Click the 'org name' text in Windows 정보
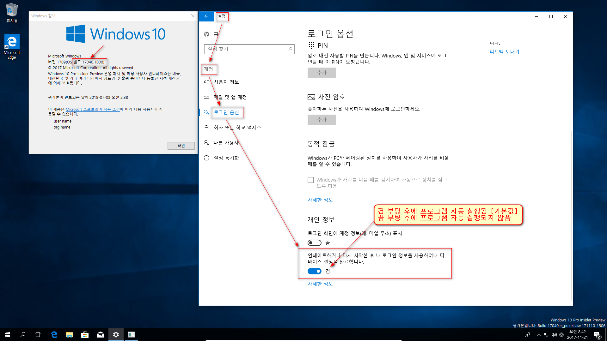 [x=62, y=127]
